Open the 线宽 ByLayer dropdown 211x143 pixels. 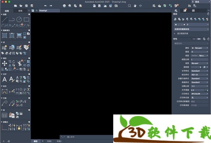tap(200, 63)
